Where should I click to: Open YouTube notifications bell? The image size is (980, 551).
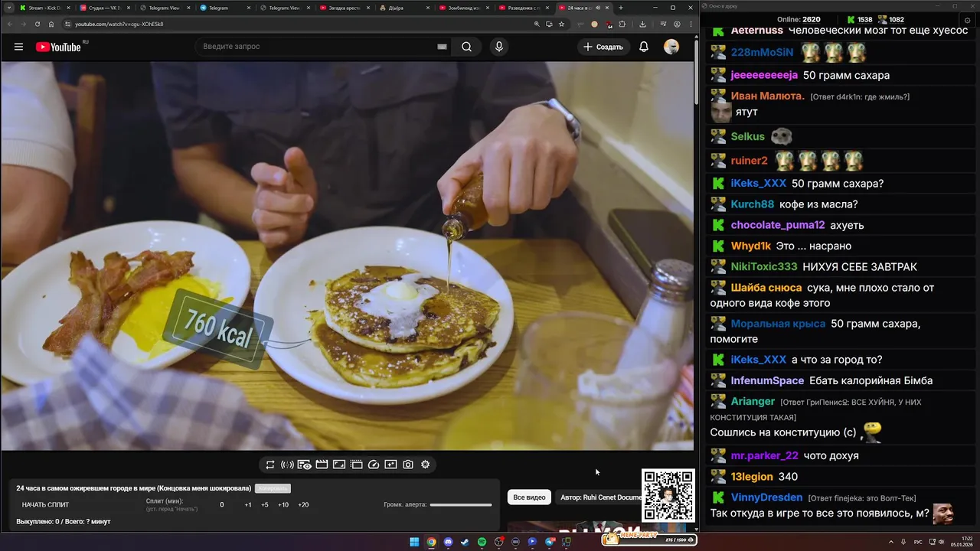tap(644, 47)
